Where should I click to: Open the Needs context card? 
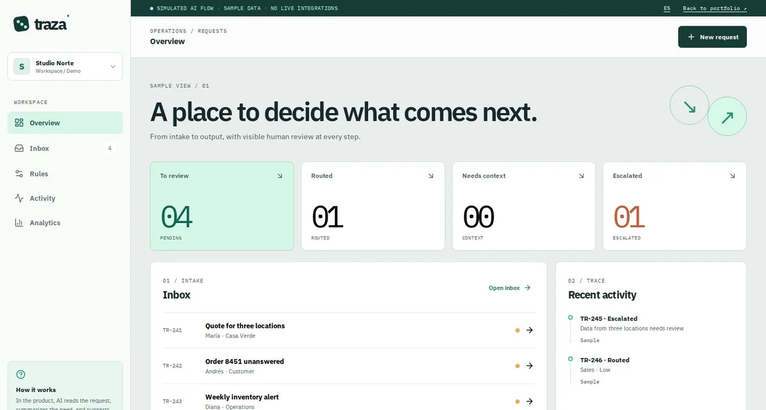pyautogui.click(x=524, y=206)
